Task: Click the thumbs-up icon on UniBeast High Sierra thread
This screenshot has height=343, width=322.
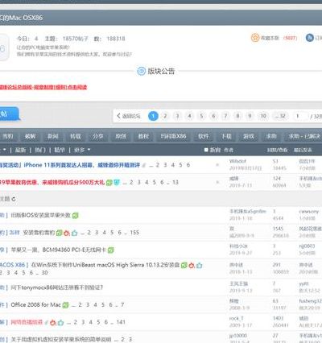Action: (199, 265)
